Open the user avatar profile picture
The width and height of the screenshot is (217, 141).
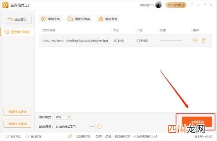click(159, 5)
